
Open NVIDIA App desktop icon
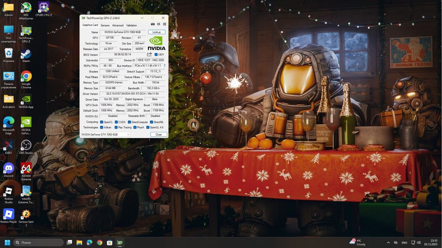[26, 101]
